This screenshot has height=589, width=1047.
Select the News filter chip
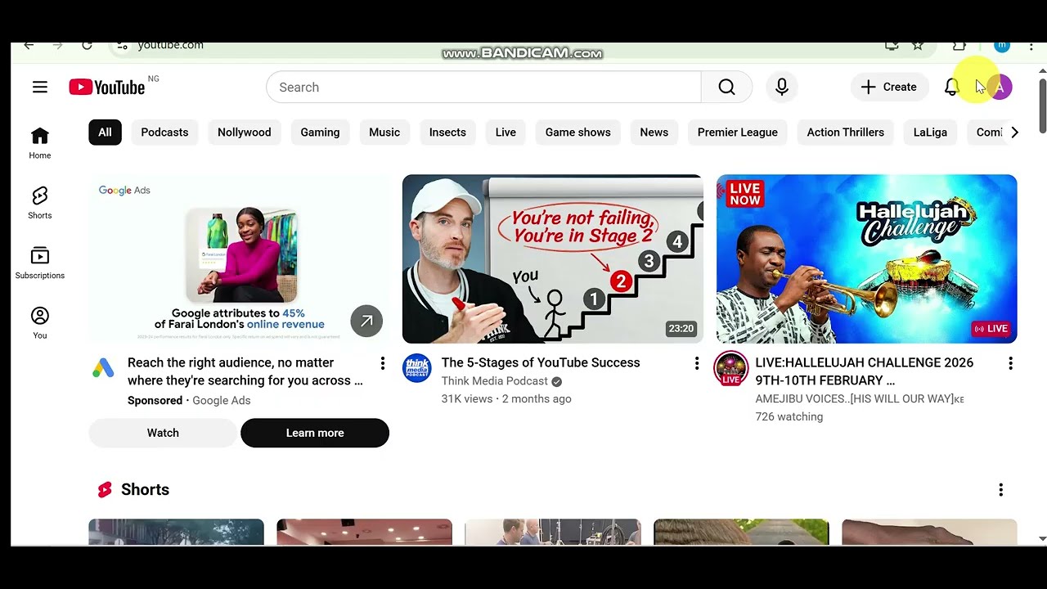click(x=654, y=133)
